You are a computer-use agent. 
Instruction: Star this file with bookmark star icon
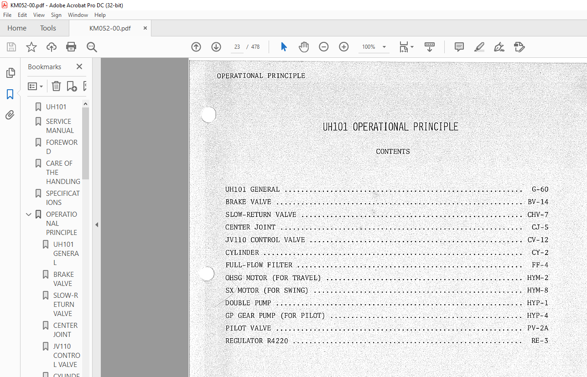(31, 47)
